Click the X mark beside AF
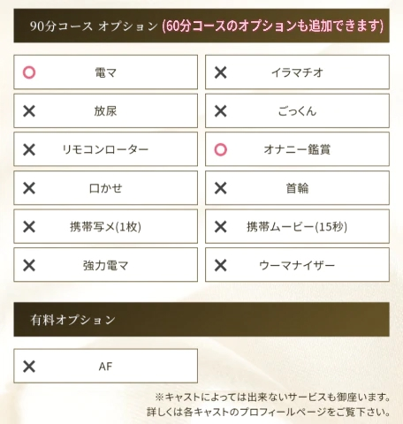The height and width of the screenshot is (424, 403). [x=29, y=367]
